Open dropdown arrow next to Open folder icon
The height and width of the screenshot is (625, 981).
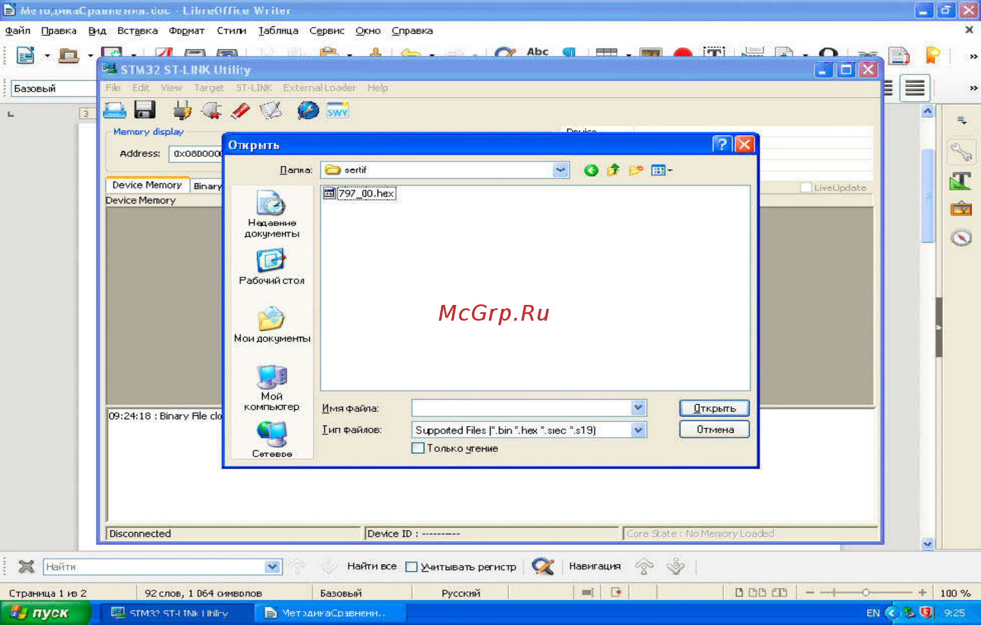click(90, 55)
